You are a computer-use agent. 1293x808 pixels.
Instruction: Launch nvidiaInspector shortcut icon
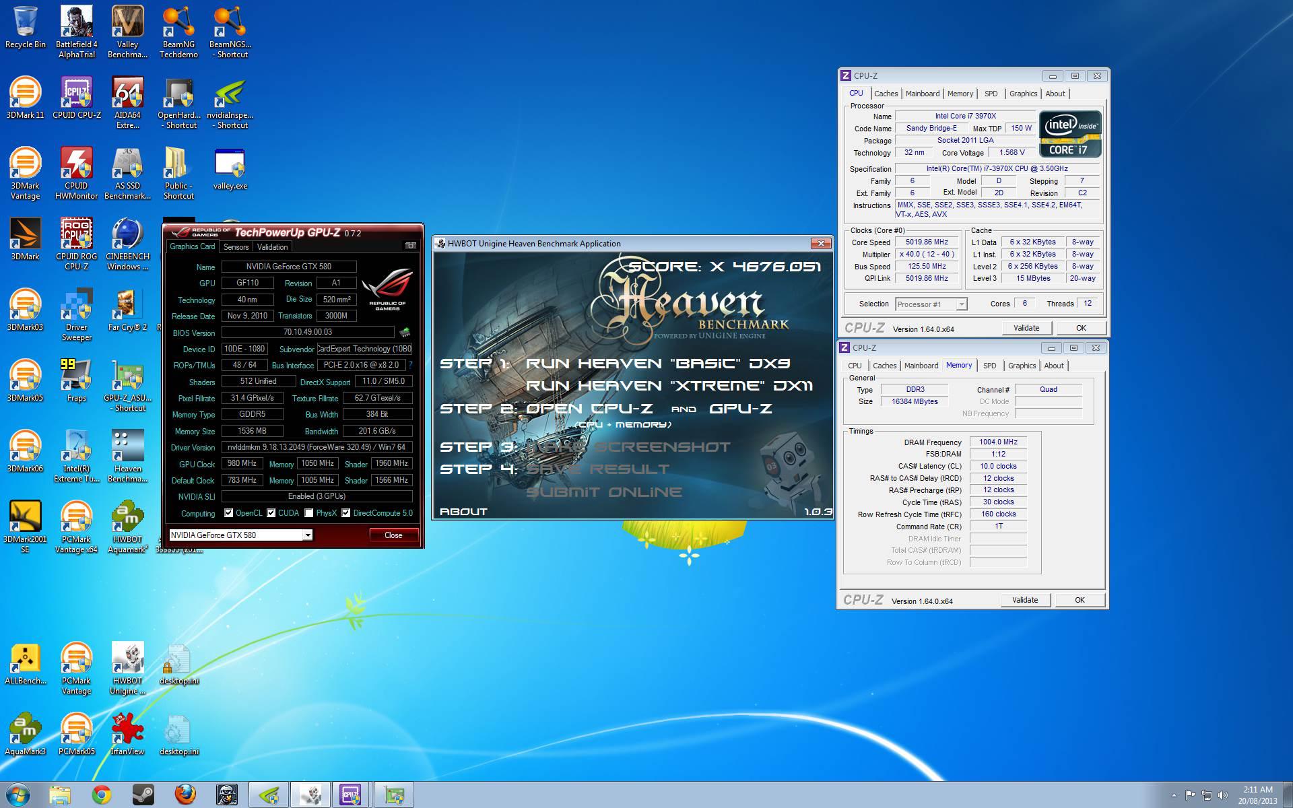pos(230,103)
